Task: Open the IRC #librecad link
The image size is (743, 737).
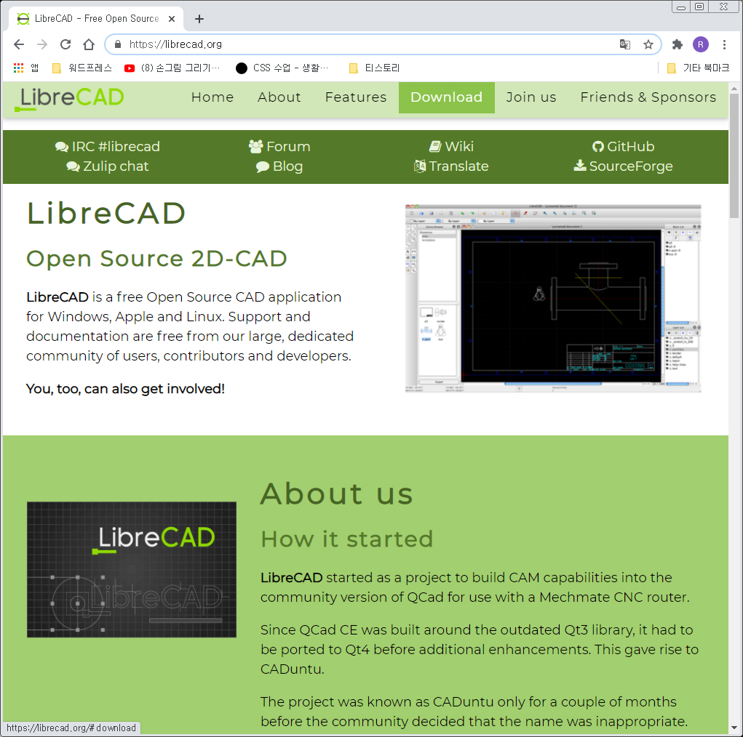Action: (x=108, y=147)
